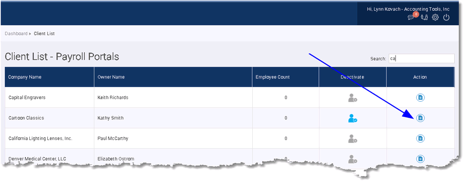Click the Client List breadcrumb
This screenshot has width=464, height=182.
44,34
